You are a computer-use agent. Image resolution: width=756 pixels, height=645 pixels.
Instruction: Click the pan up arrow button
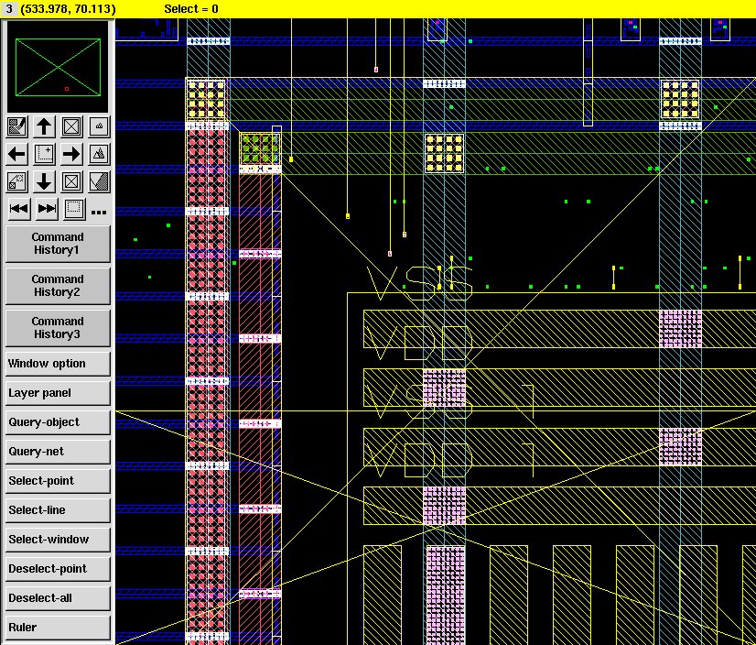pos(44,126)
